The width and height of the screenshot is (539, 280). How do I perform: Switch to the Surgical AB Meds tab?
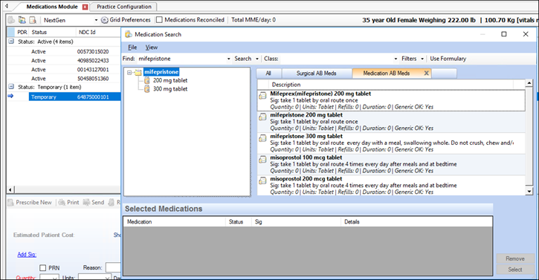pos(316,74)
